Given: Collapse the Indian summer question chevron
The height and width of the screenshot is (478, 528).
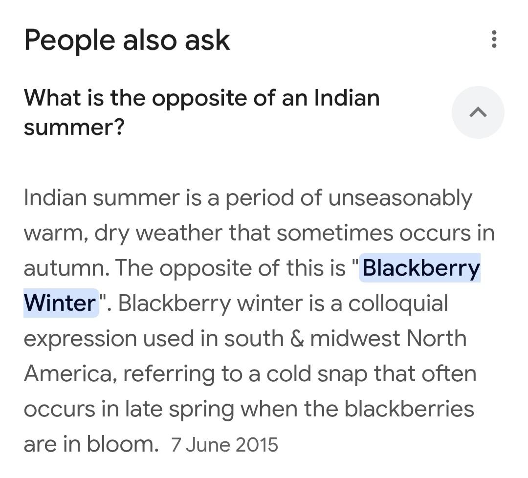Looking at the screenshot, I should coord(478,112).
